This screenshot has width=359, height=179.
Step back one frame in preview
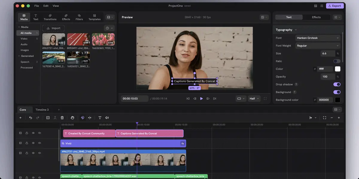pyautogui.click(x=195, y=98)
